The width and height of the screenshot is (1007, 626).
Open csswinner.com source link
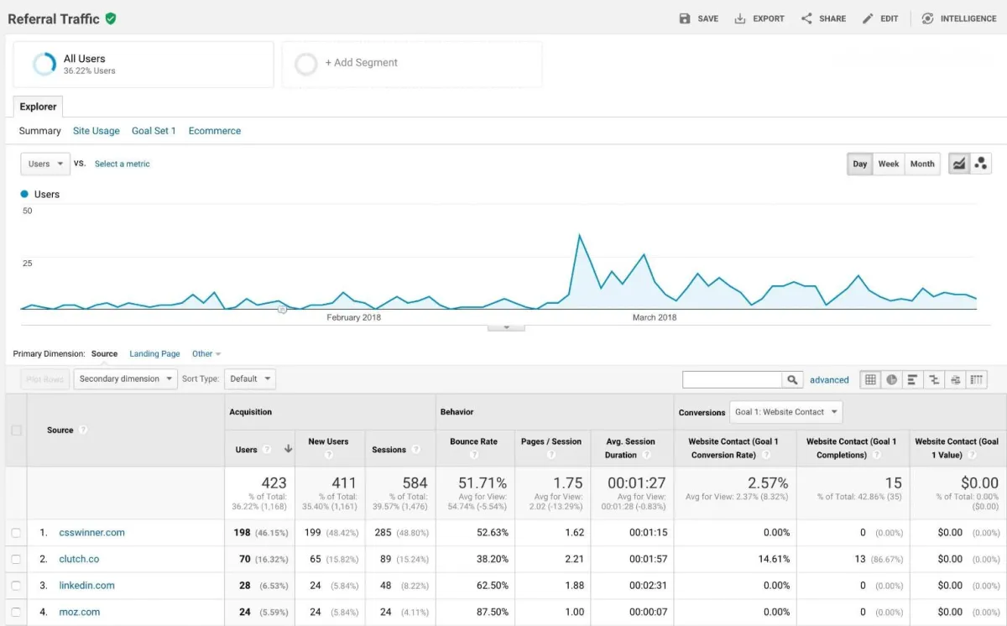click(x=91, y=533)
